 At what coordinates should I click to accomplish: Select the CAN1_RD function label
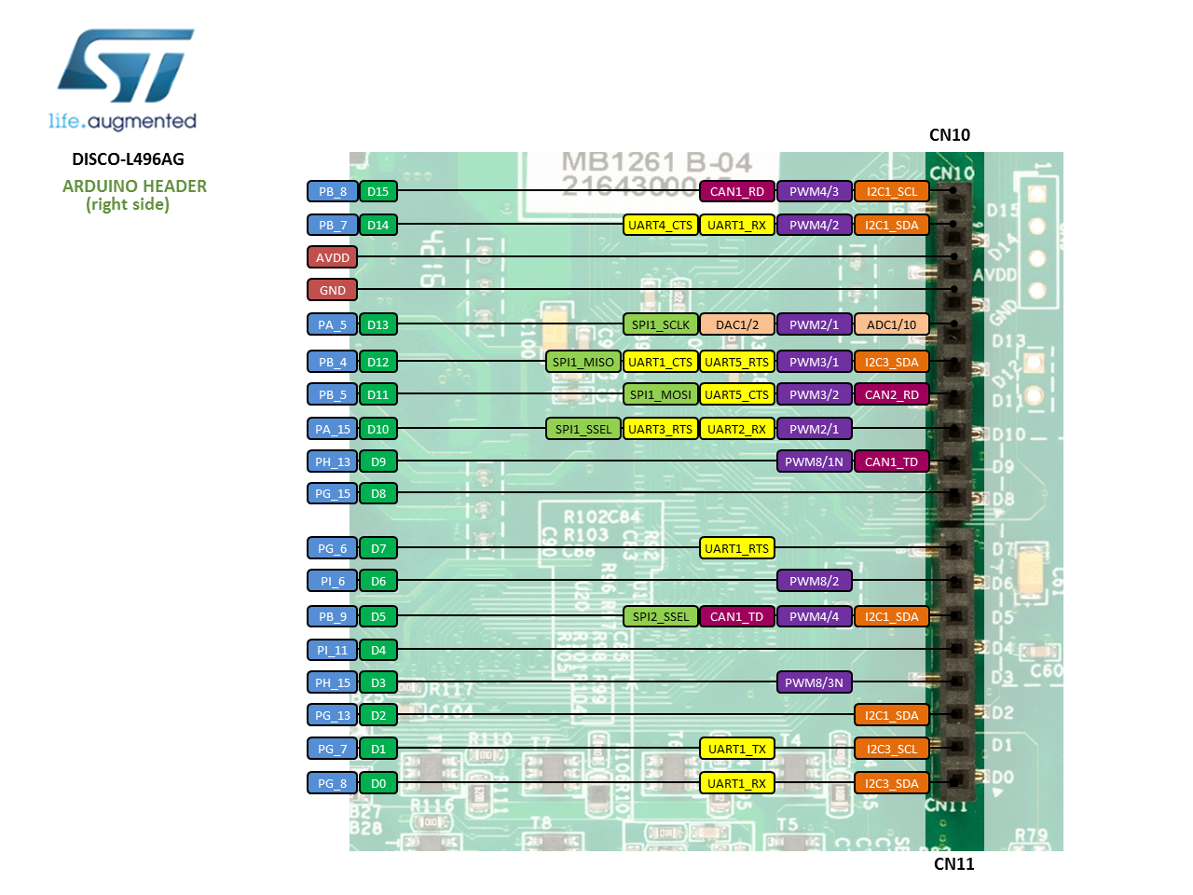(736, 192)
